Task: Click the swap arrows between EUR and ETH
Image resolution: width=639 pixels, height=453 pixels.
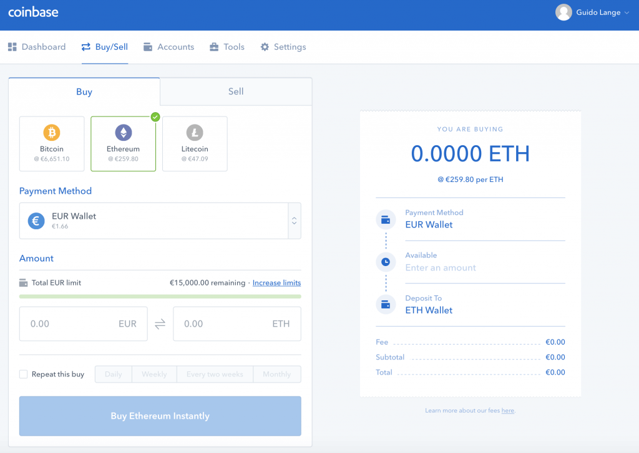Action: [160, 324]
